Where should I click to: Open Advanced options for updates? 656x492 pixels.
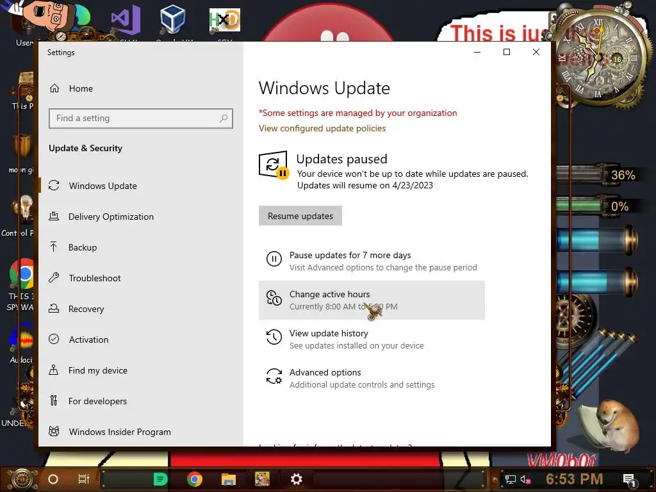[x=372, y=378]
